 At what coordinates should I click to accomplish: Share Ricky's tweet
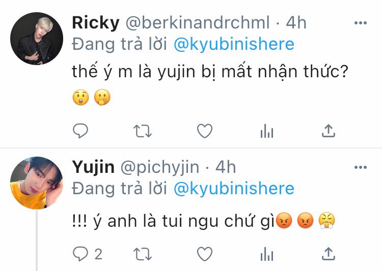329,131
